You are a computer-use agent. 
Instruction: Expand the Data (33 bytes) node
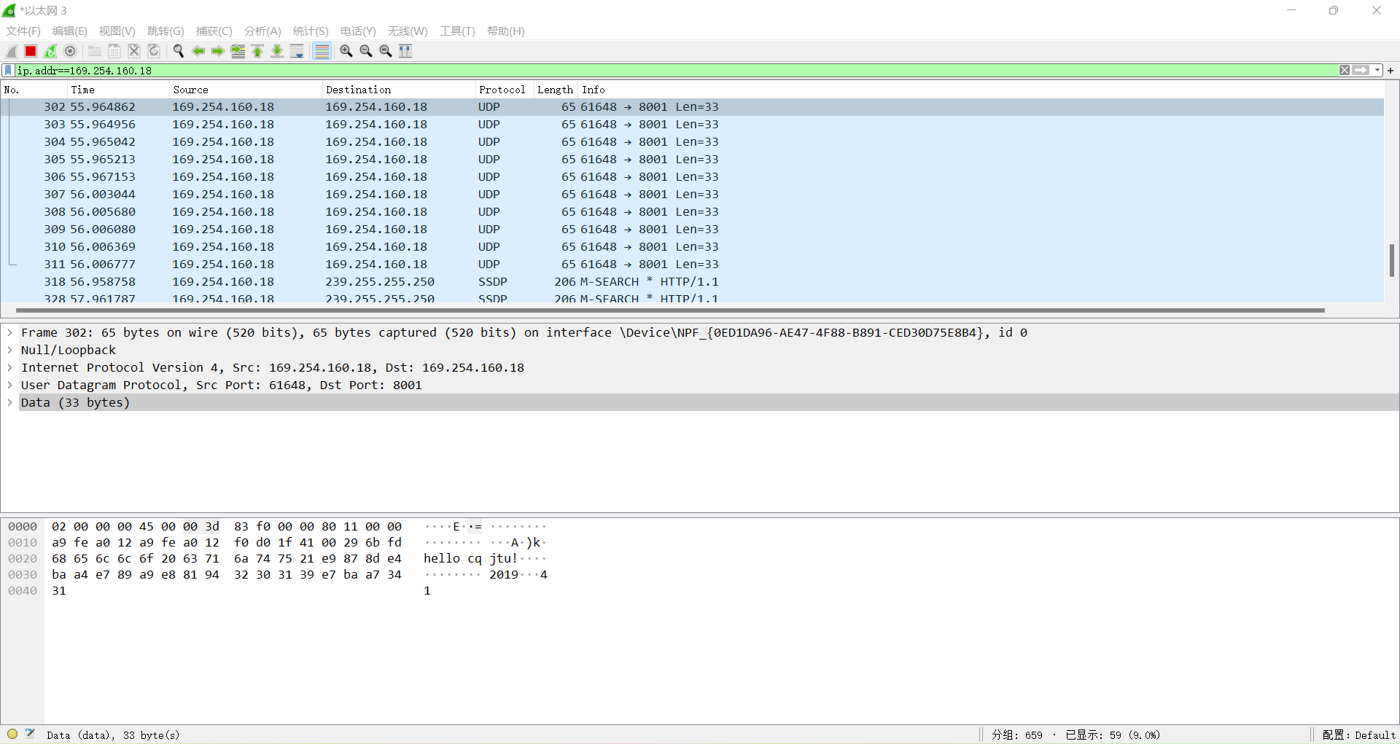(x=9, y=402)
